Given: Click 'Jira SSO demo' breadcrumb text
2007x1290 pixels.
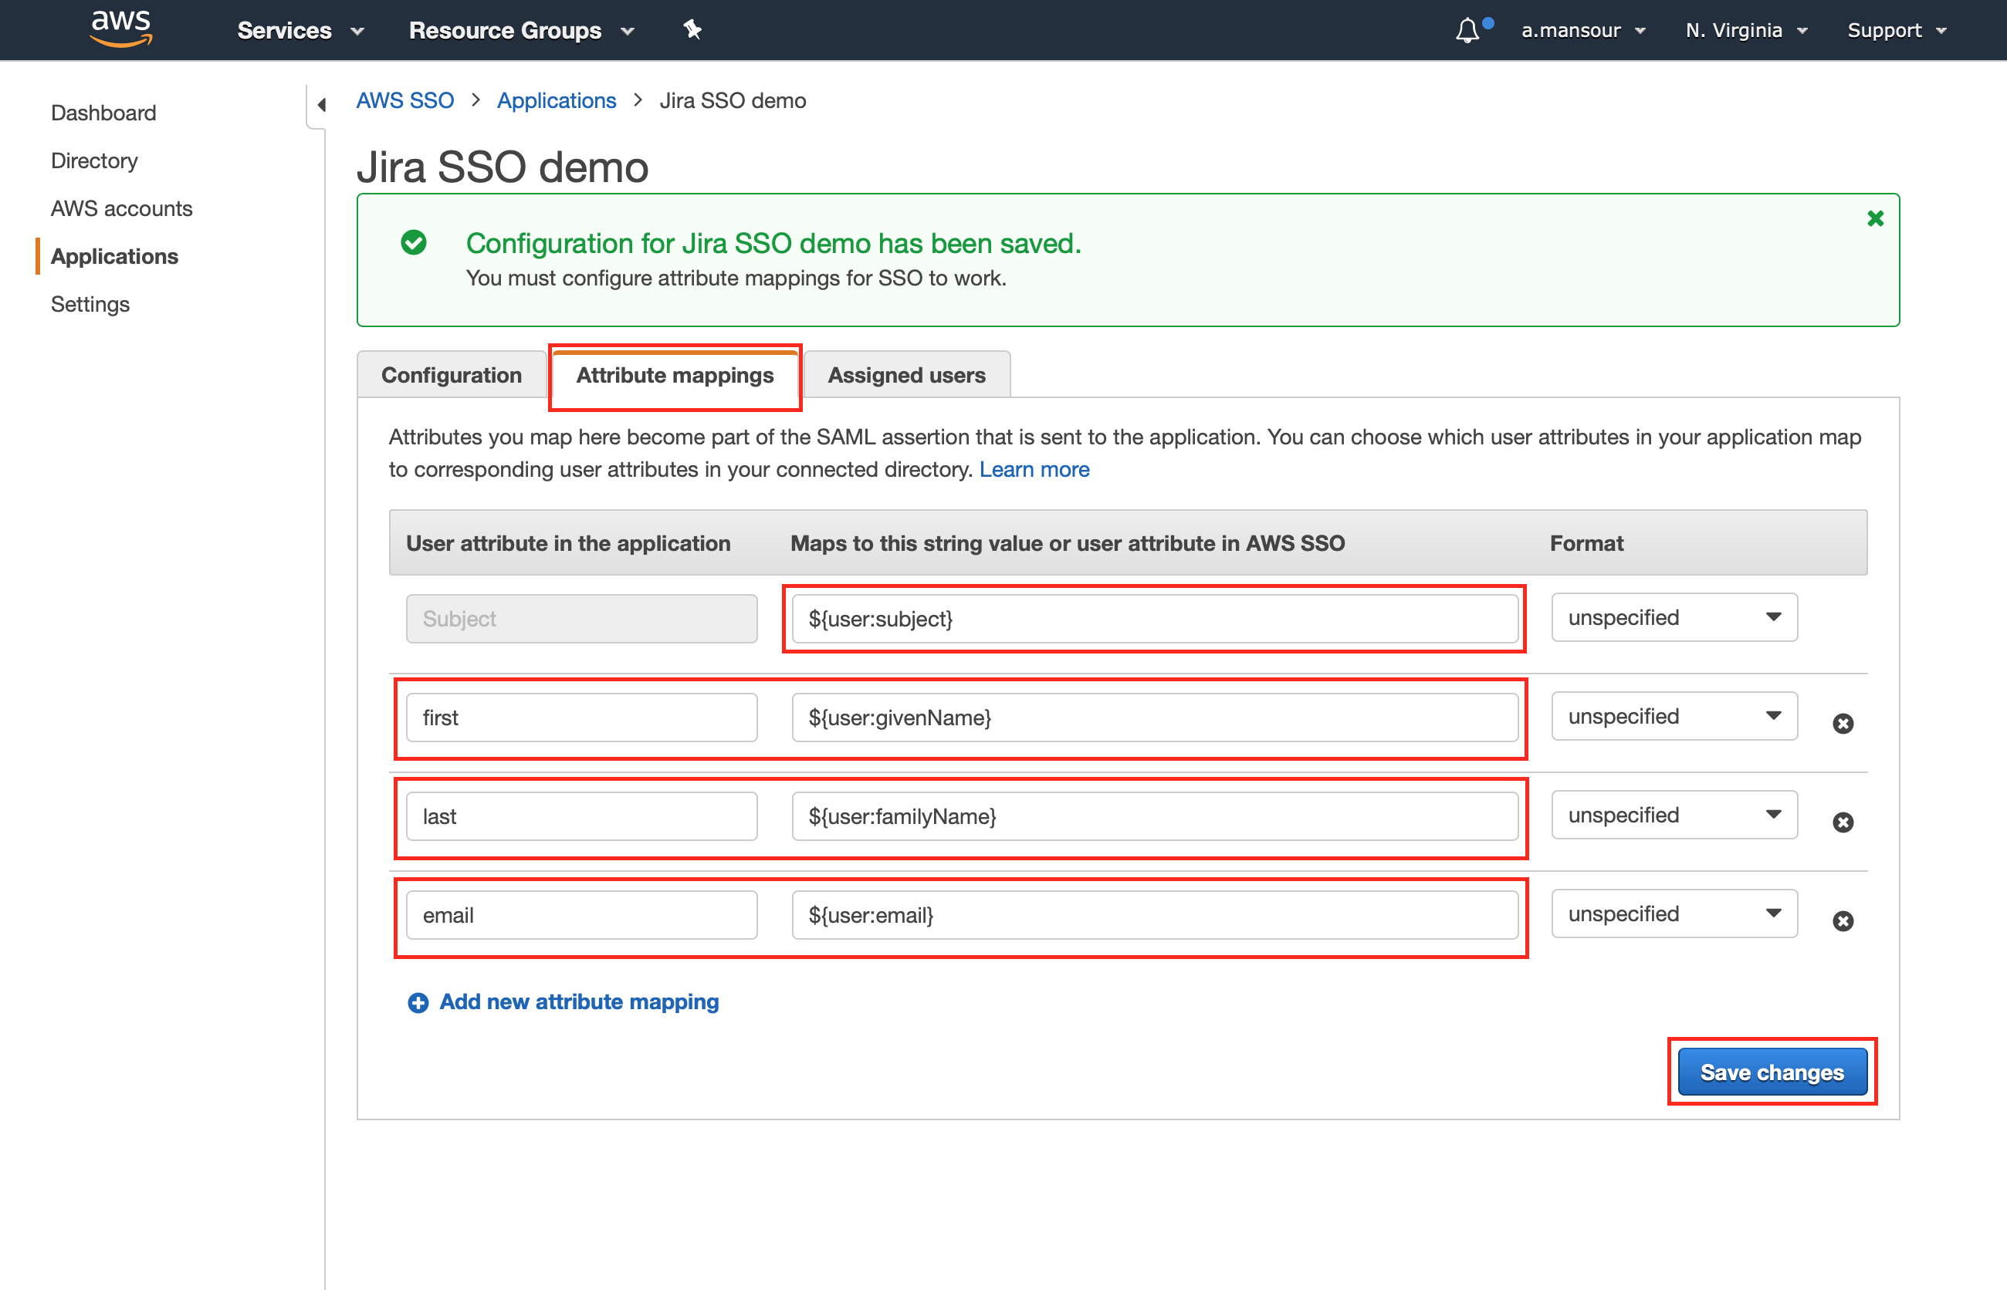Looking at the screenshot, I should [733, 100].
